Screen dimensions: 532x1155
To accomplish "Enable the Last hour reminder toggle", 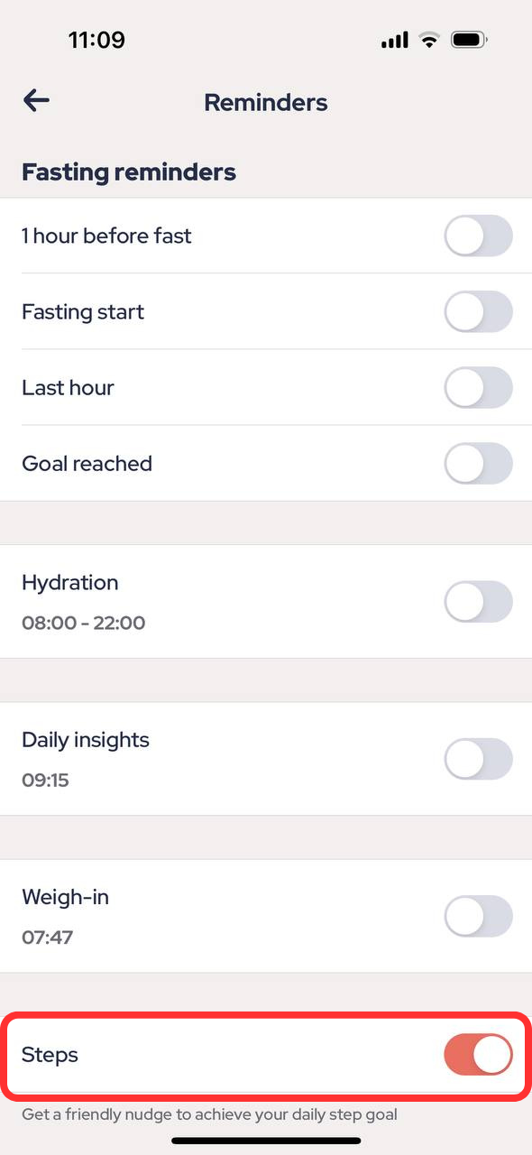I will (x=479, y=388).
